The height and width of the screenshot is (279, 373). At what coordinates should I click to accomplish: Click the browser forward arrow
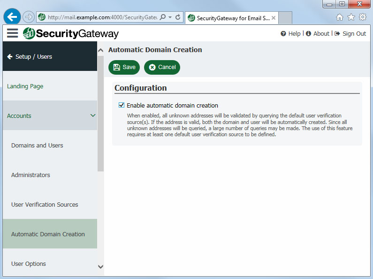pos(29,17)
